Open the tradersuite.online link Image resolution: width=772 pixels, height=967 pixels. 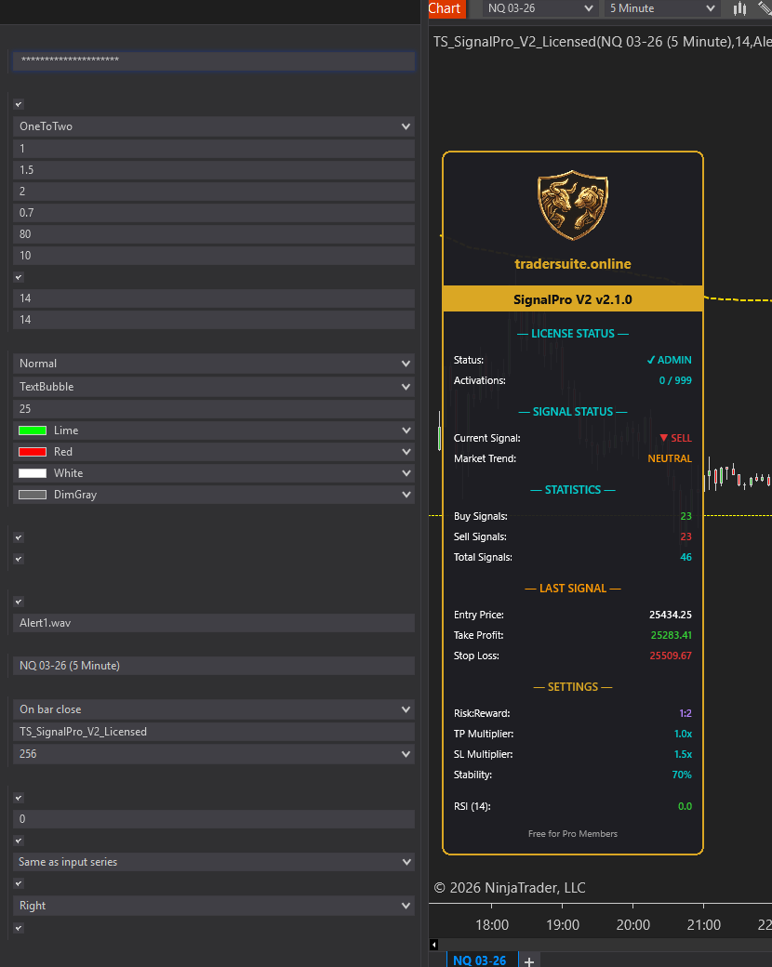coord(573,264)
